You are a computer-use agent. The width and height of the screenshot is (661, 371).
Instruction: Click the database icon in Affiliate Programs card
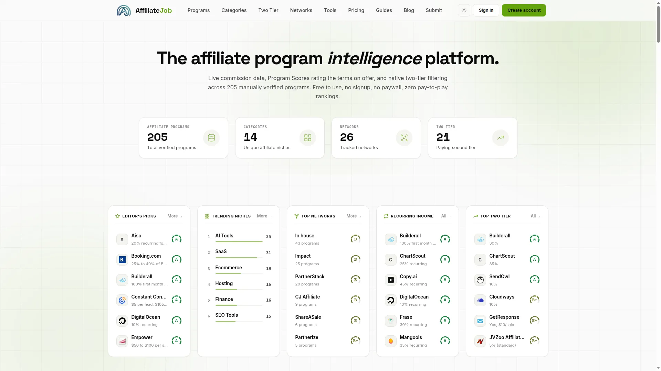point(211,138)
